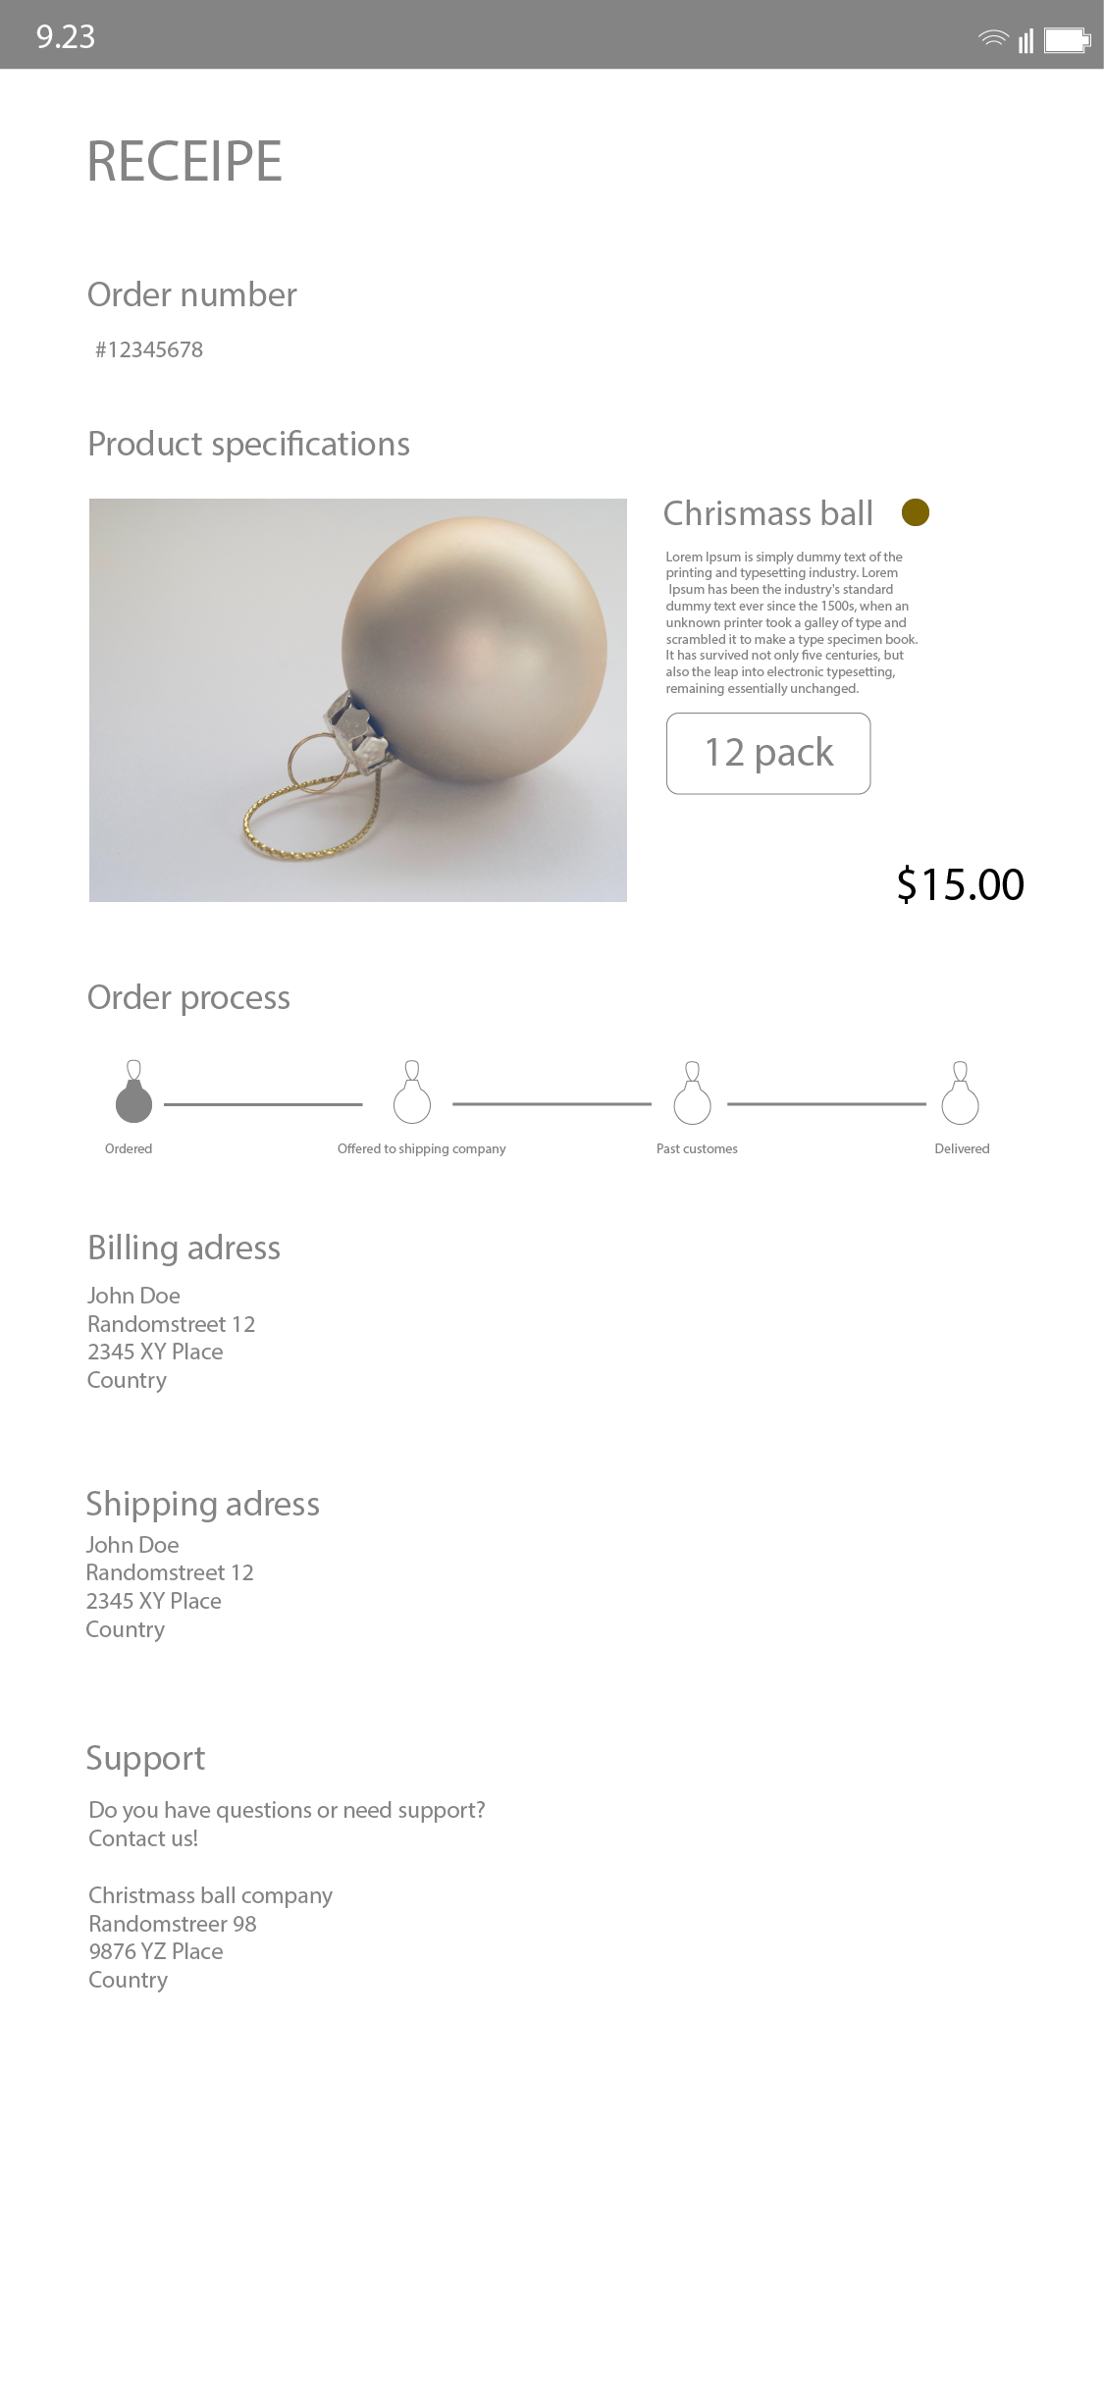Click the $15.00 price
Image resolution: width=1104 pixels, height=2391 pixels.
pyautogui.click(x=960, y=884)
